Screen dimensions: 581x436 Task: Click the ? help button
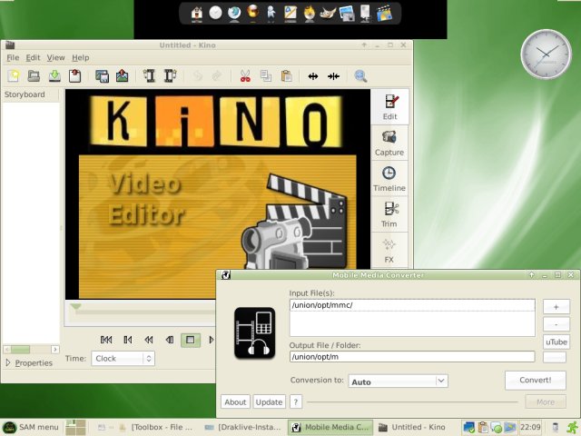pyautogui.click(x=296, y=401)
